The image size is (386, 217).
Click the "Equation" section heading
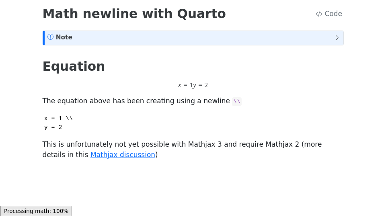tap(74, 66)
